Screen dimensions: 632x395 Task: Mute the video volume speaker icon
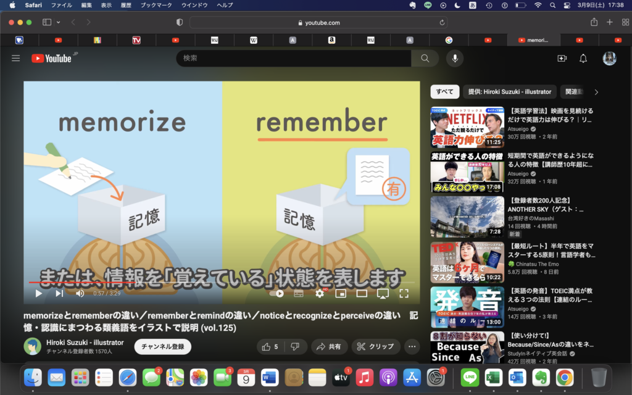tap(80, 294)
